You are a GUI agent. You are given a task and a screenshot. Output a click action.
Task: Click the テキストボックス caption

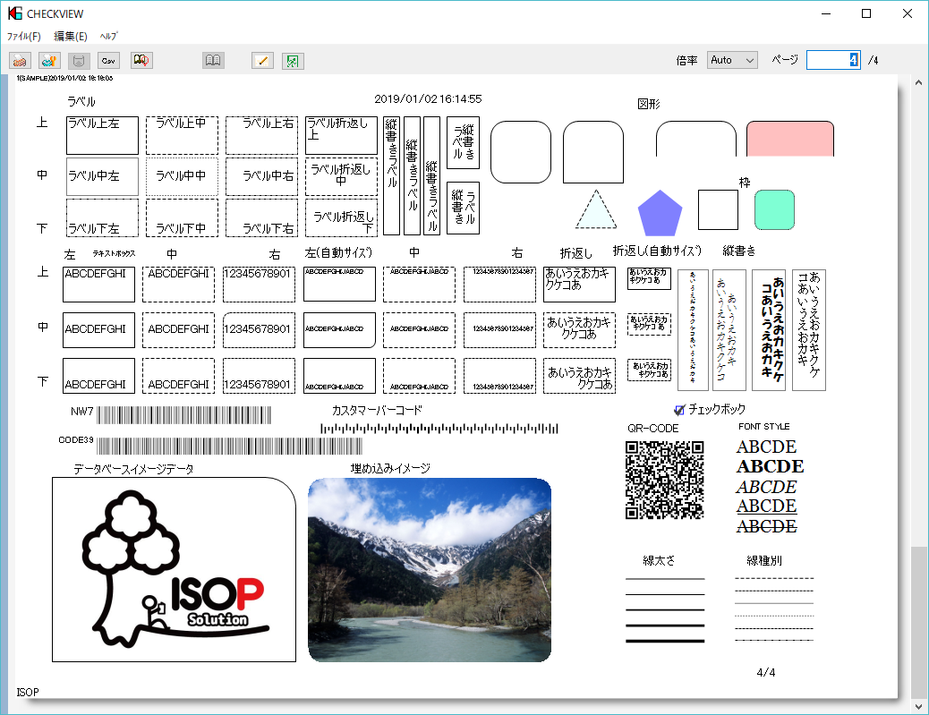(114, 253)
